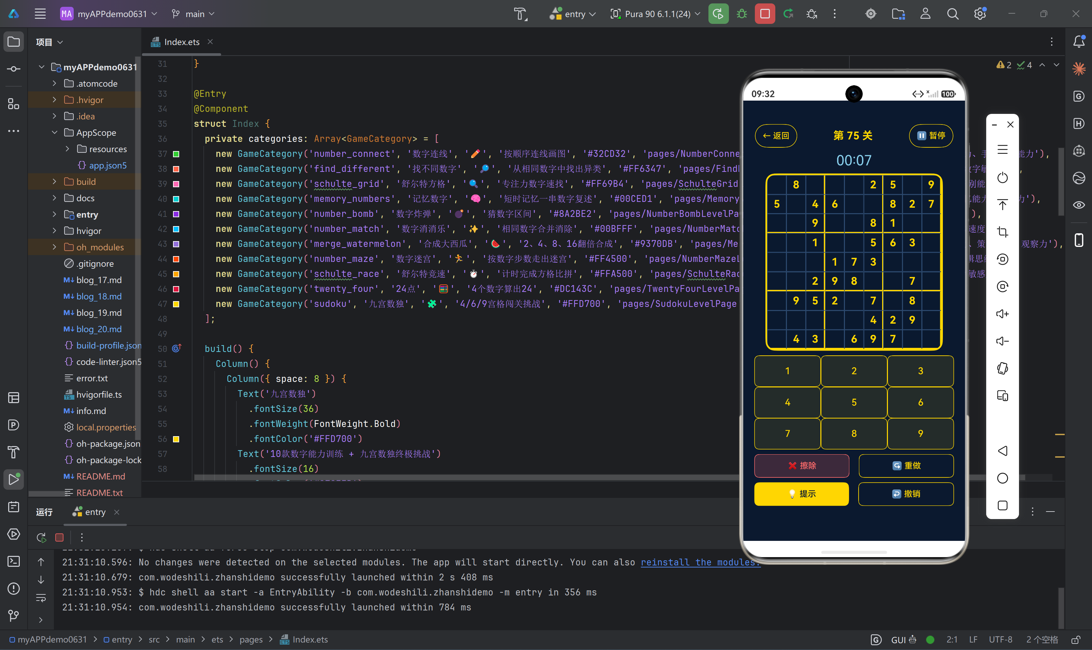
Task: Open entry run configuration dropdown
Action: point(573,14)
